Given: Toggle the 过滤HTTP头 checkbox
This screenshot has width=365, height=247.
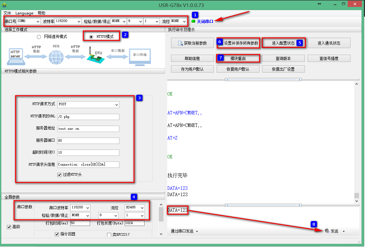Looking at the screenshot, I should tap(59, 175).
